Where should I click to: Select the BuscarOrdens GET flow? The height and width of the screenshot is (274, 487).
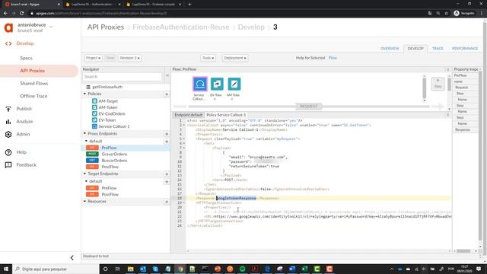[x=114, y=161]
